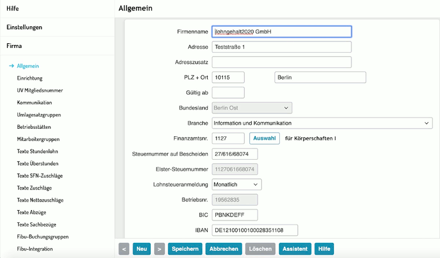The width and height of the screenshot is (440, 258).
Task: Click the Allgemein page heading
Action: coord(136,8)
